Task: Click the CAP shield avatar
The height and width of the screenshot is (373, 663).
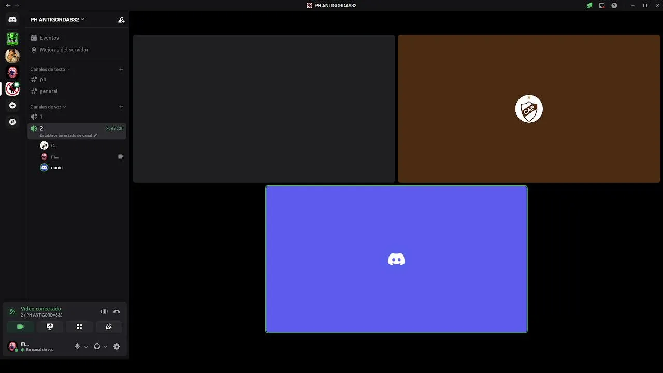Action: [529, 109]
